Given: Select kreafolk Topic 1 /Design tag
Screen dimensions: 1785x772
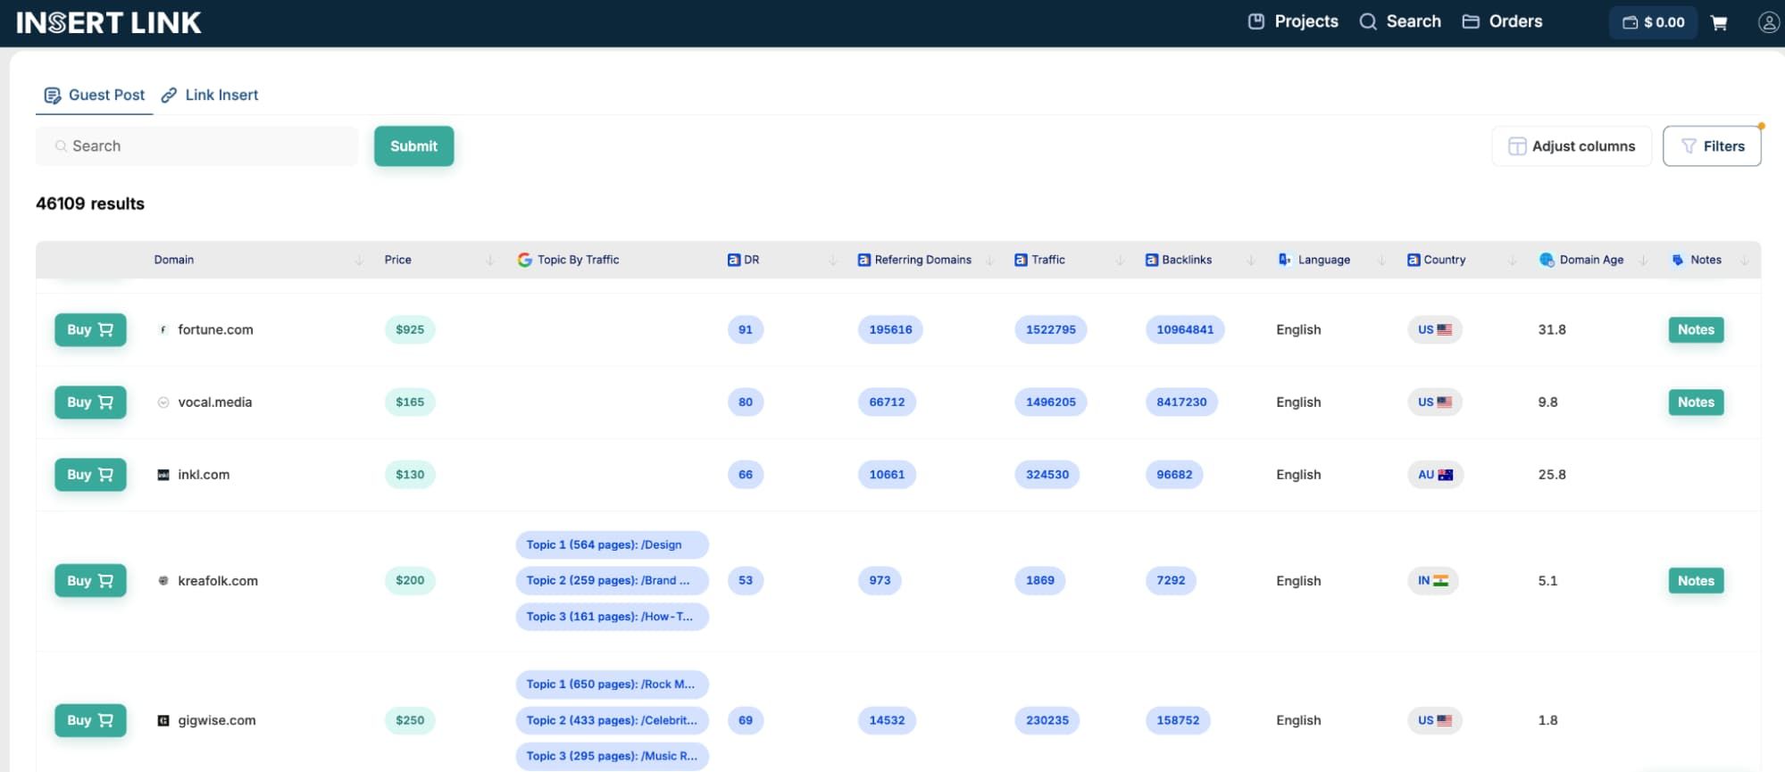Looking at the screenshot, I should click(x=612, y=544).
